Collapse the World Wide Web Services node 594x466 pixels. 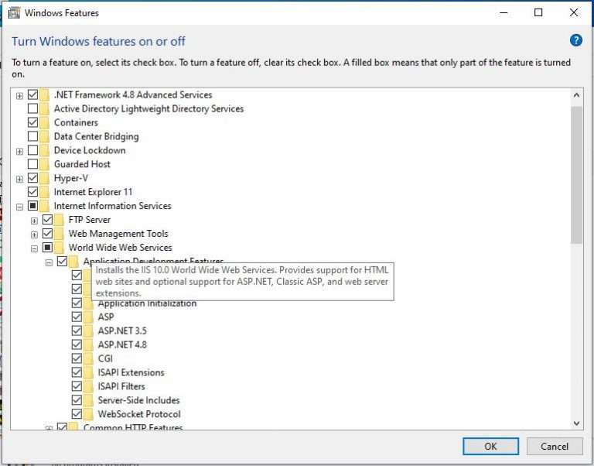34,248
